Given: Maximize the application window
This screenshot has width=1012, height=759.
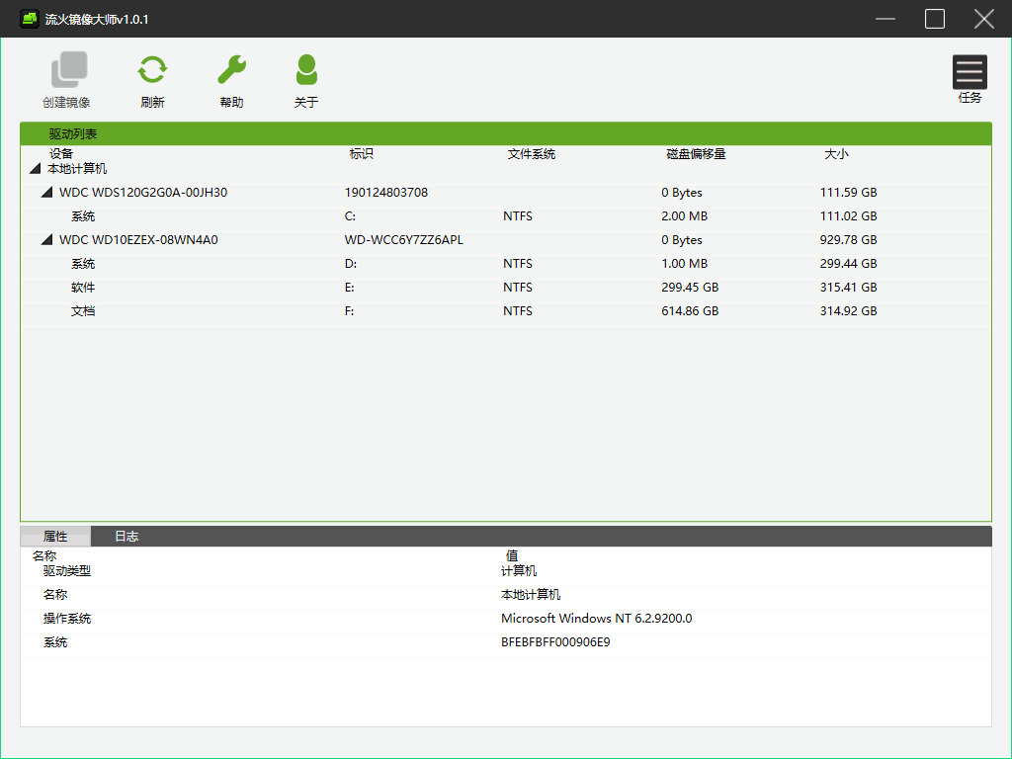Looking at the screenshot, I should click(934, 19).
